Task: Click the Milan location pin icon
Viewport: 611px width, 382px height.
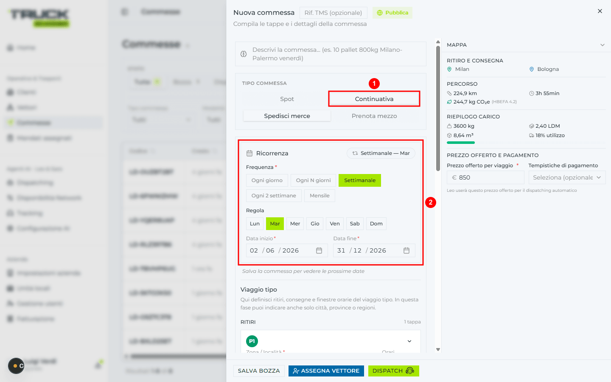Action: coord(449,69)
